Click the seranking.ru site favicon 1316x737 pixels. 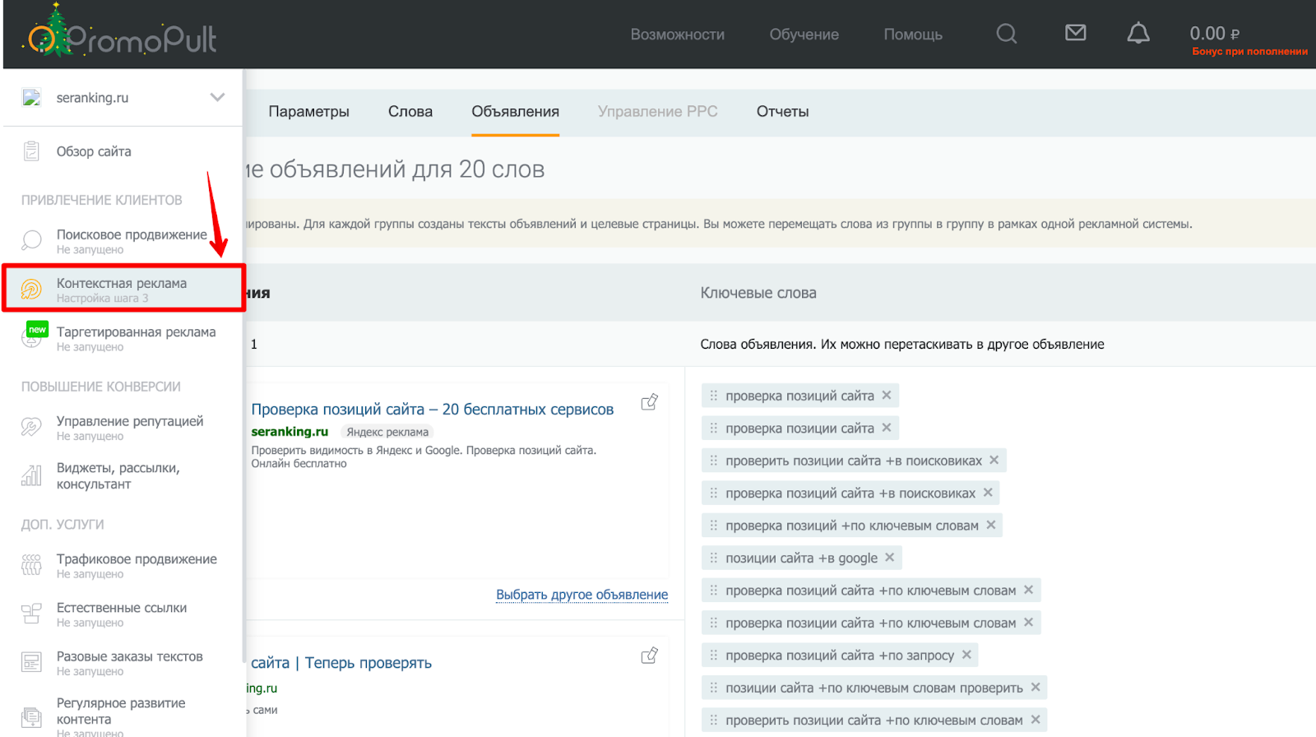coord(31,98)
